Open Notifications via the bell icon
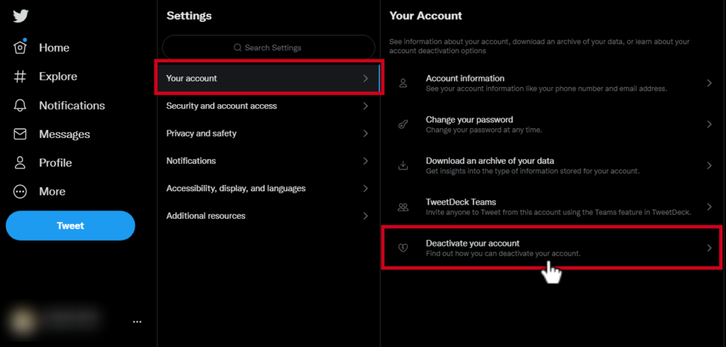Viewport: 726px width, 347px height. (20, 106)
